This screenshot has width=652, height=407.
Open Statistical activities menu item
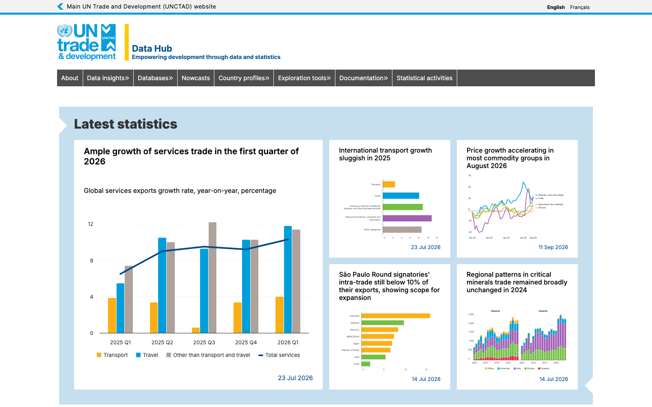(x=425, y=78)
